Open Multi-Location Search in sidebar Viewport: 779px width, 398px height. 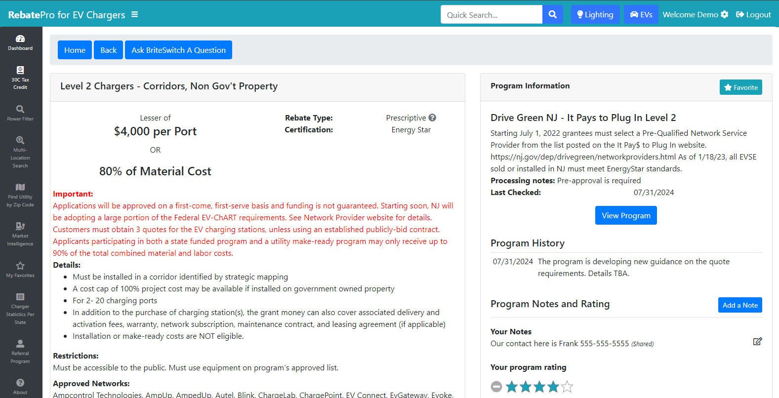pyautogui.click(x=20, y=153)
